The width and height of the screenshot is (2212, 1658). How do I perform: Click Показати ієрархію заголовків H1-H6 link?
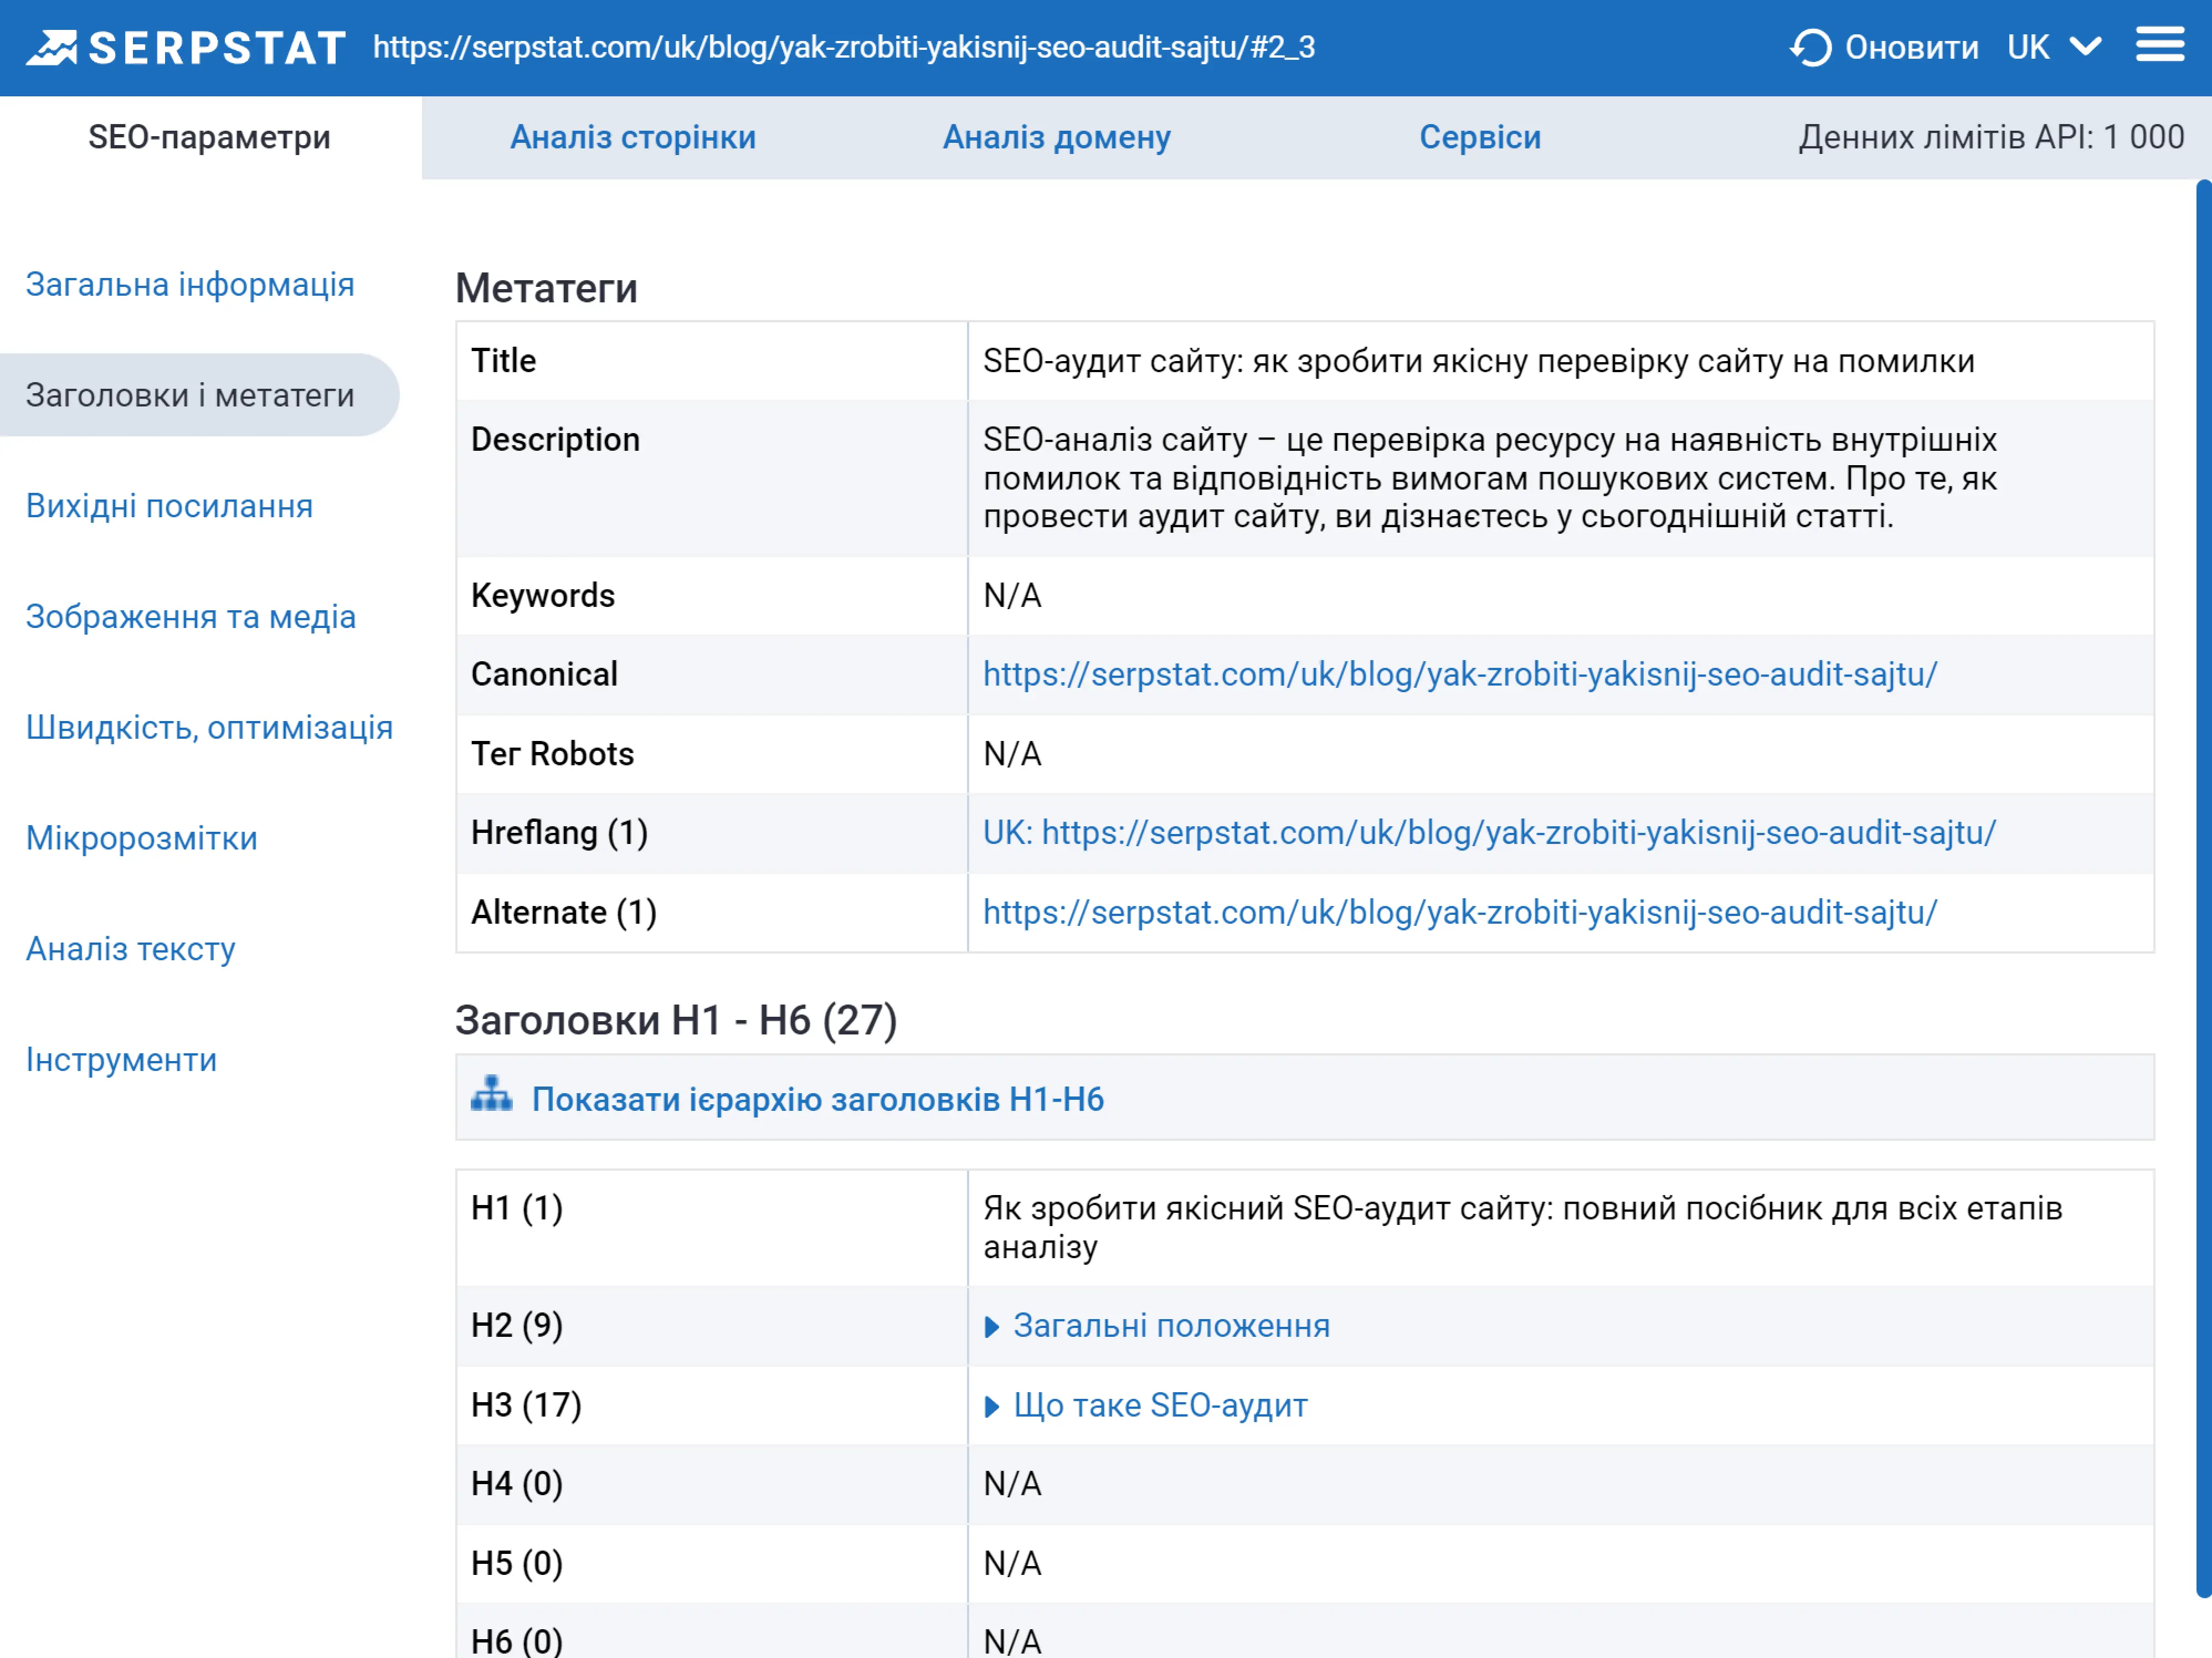point(818,1099)
